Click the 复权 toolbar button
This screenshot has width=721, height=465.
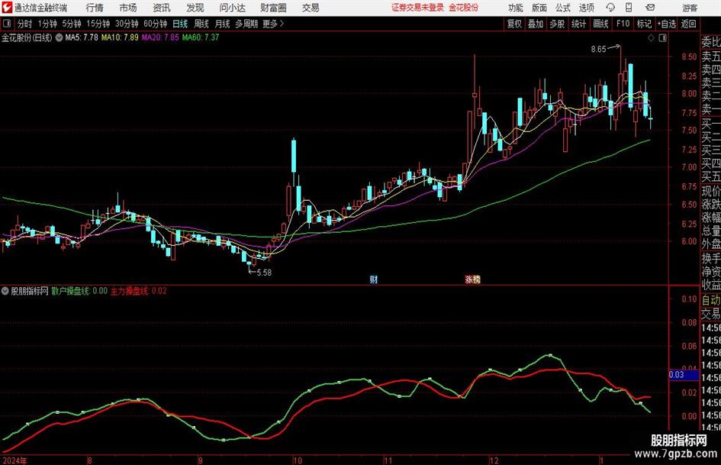click(x=514, y=24)
